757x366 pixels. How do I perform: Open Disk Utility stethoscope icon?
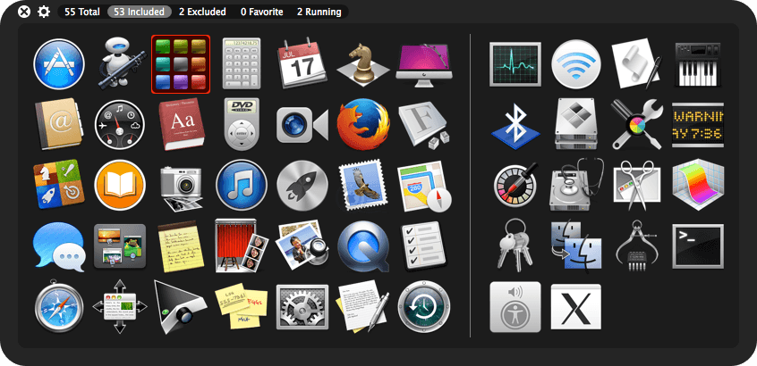tap(576, 185)
